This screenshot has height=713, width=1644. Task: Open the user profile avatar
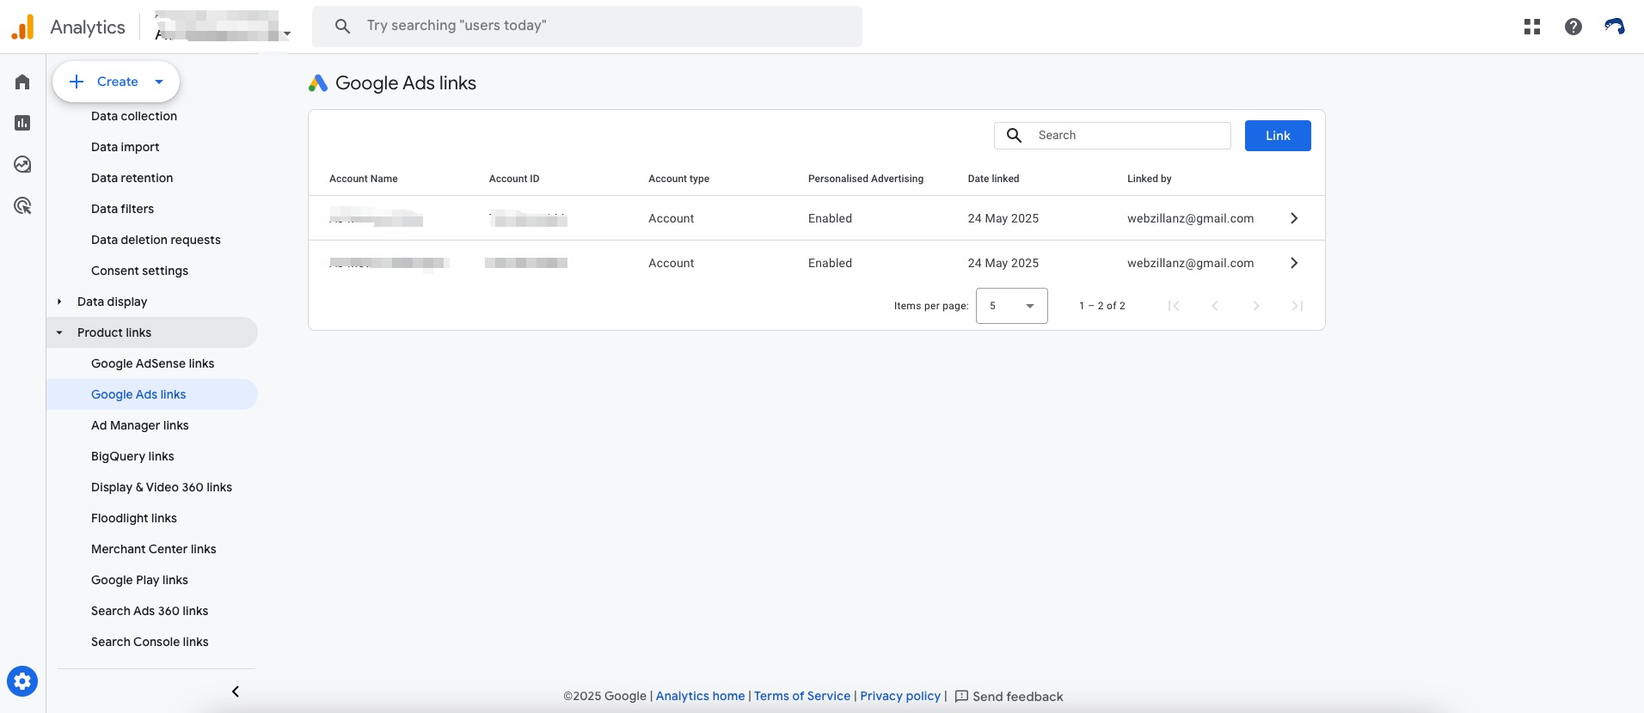click(1615, 27)
